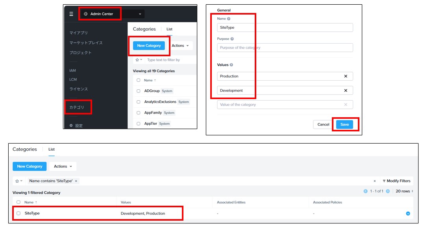Open Actions dropdown in filtered SiteType list
The image size is (424, 225).
click(63, 166)
